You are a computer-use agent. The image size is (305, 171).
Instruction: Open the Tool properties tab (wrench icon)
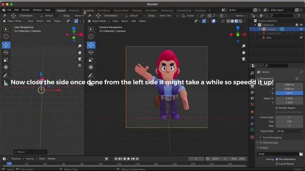252,73
